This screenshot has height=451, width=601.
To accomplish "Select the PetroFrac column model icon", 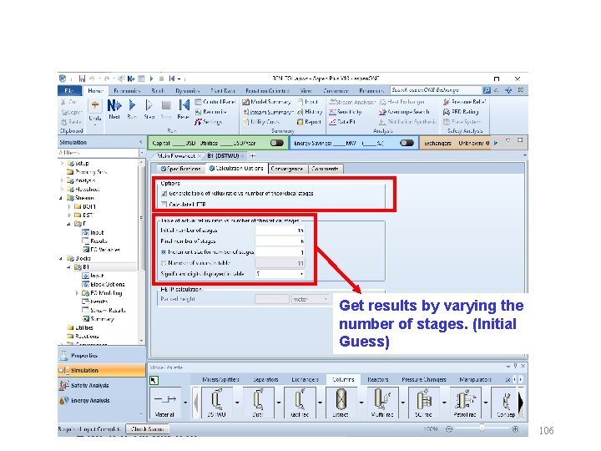I will pos(465,403).
